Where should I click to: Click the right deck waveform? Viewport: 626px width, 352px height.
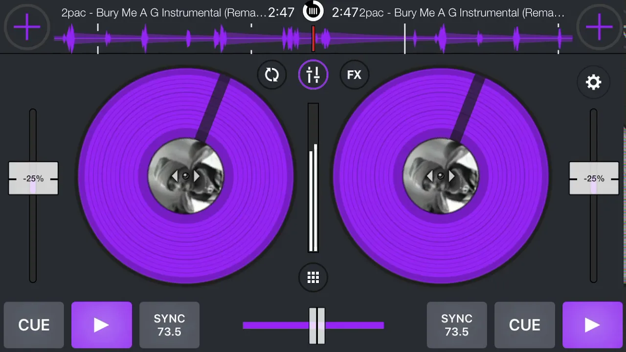(444, 38)
